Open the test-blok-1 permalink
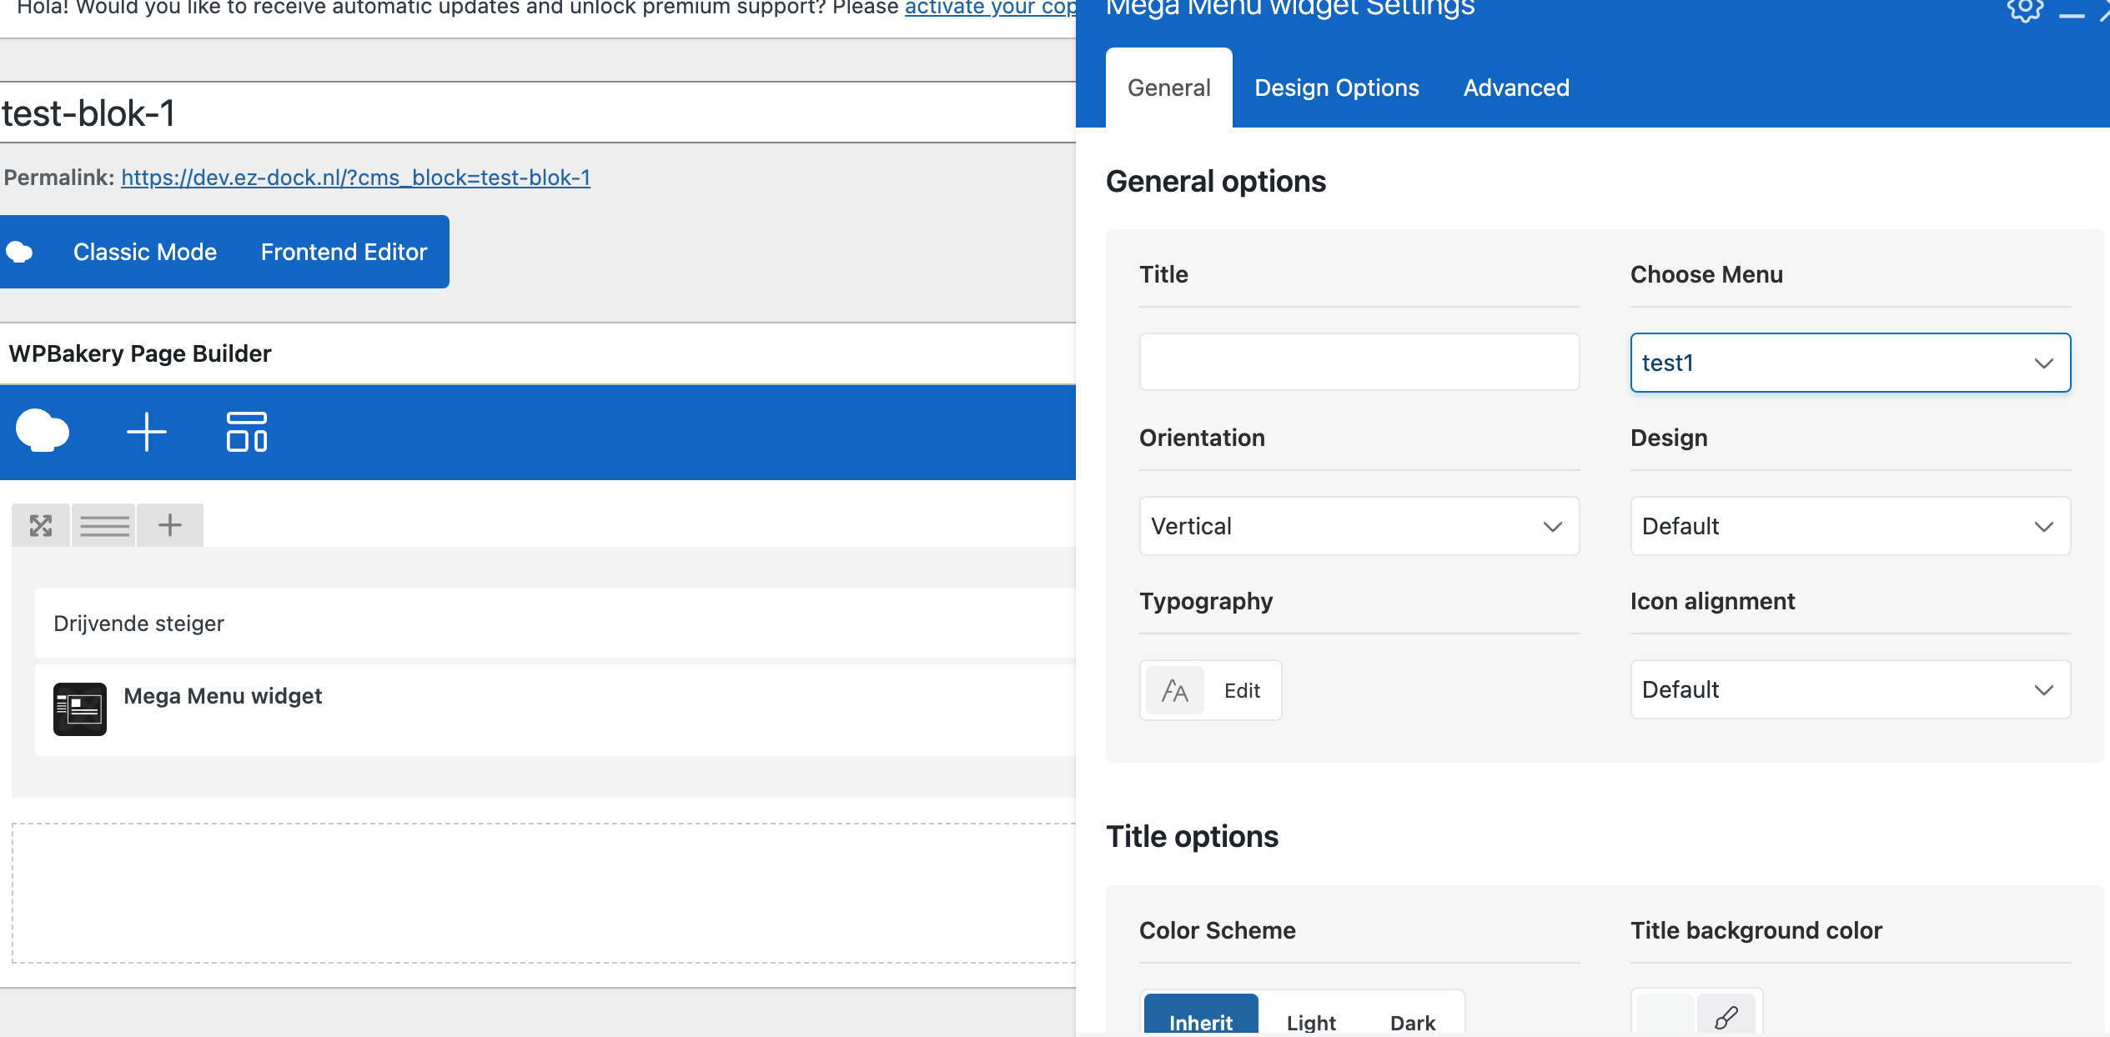2110x1037 pixels. coord(355,178)
